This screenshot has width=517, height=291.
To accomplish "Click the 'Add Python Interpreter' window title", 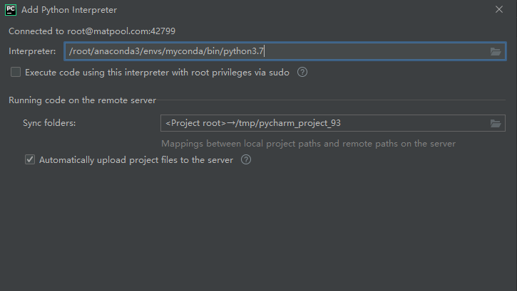I will coord(69,10).
